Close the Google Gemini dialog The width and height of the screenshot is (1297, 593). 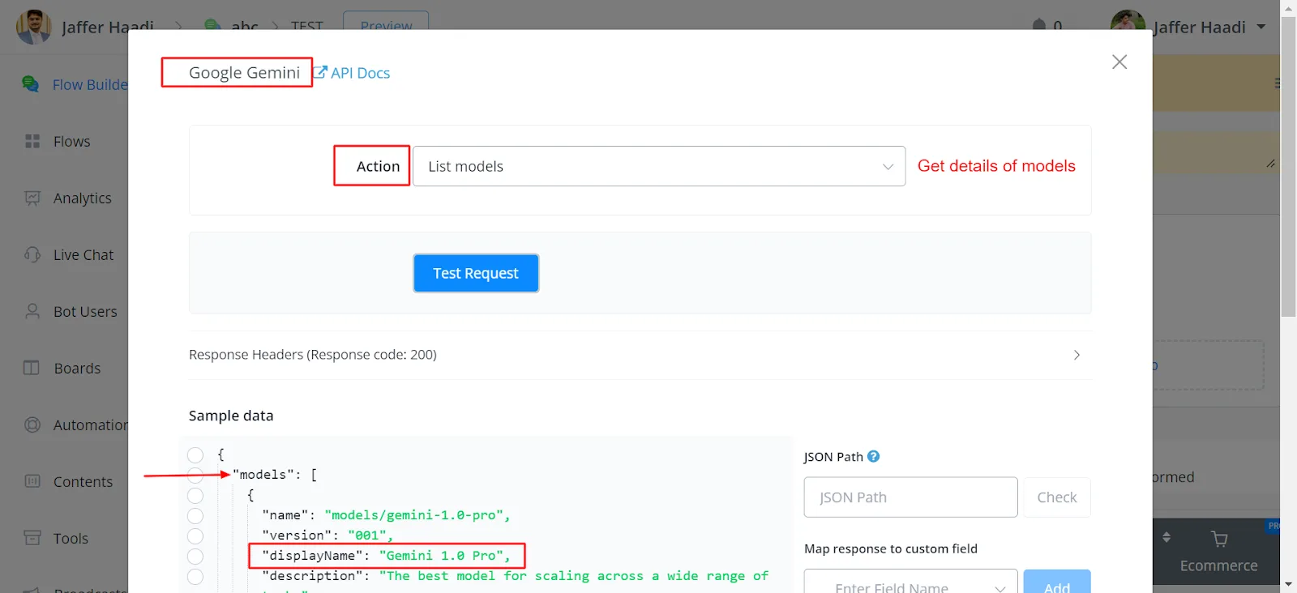pyautogui.click(x=1119, y=62)
